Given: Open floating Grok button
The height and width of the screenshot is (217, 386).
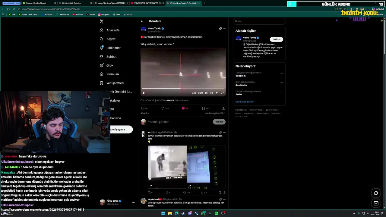Looking at the screenshot, I should pos(376,193).
